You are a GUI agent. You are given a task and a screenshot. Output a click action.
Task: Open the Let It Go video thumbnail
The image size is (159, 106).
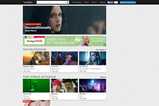click(x=64, y=58)
